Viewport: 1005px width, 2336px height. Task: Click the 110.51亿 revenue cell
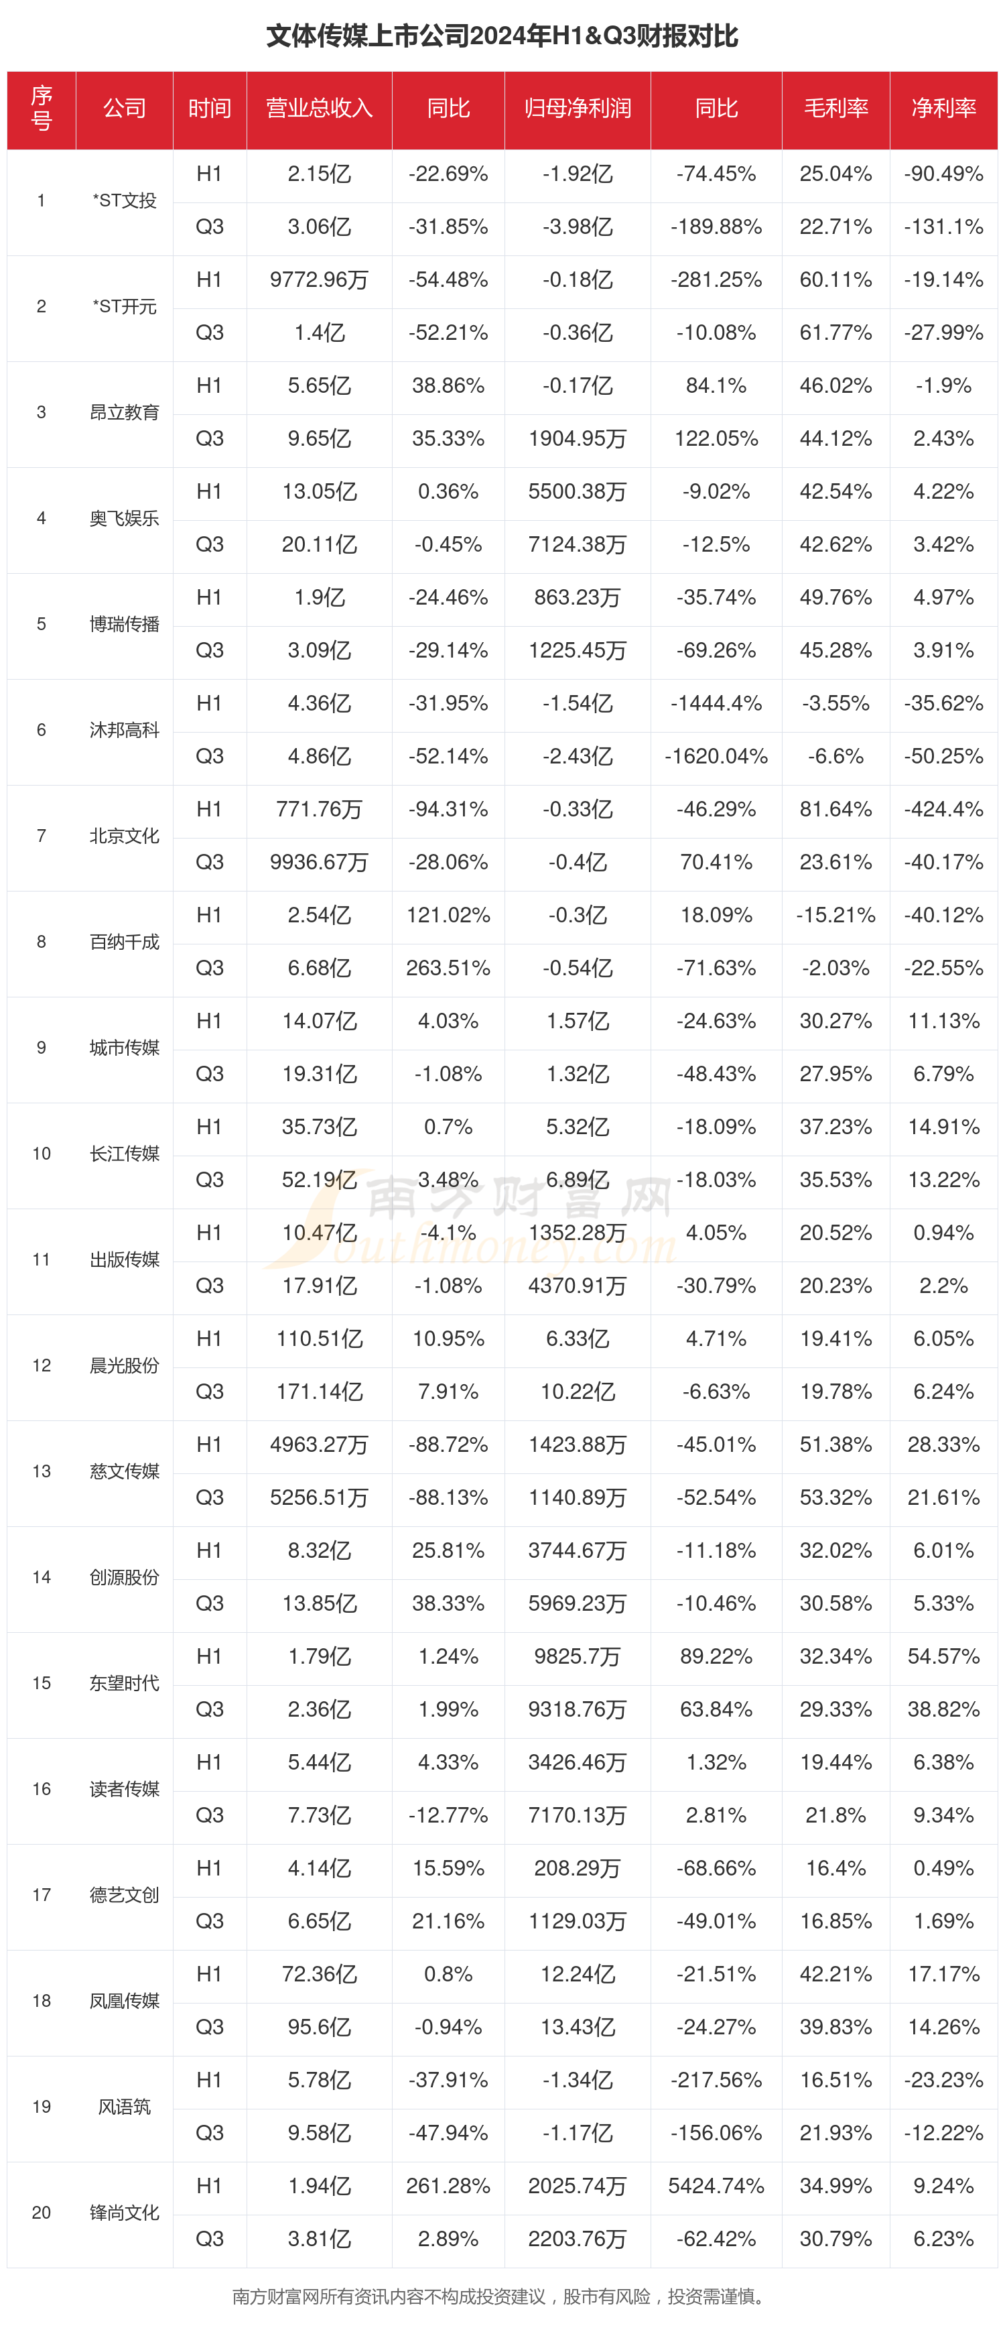coord(319,1339)
